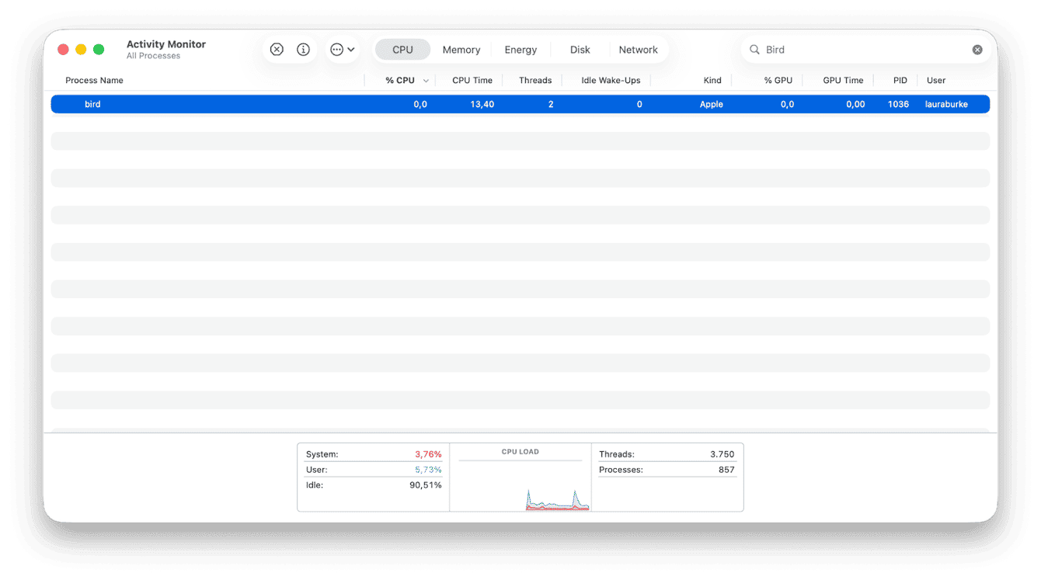Image resolution: width=1041 pixels, height=580 pixels.
Task: Clear the Bird search text
Action: (x=977, y=49)
